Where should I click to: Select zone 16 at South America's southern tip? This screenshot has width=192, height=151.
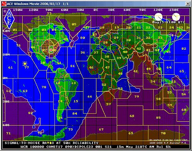pos(61,117)
